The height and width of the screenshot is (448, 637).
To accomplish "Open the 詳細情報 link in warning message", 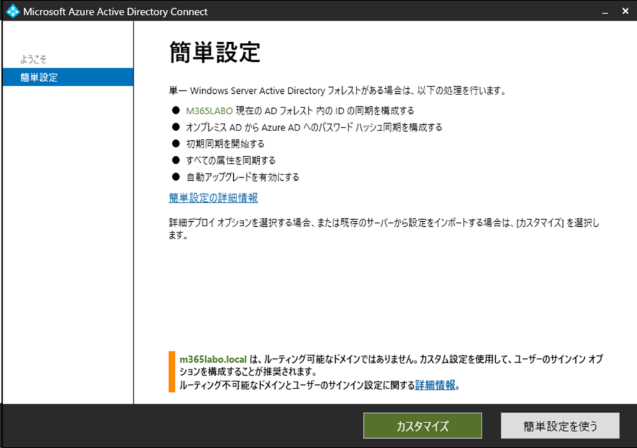I will click(x=435, y=385).
